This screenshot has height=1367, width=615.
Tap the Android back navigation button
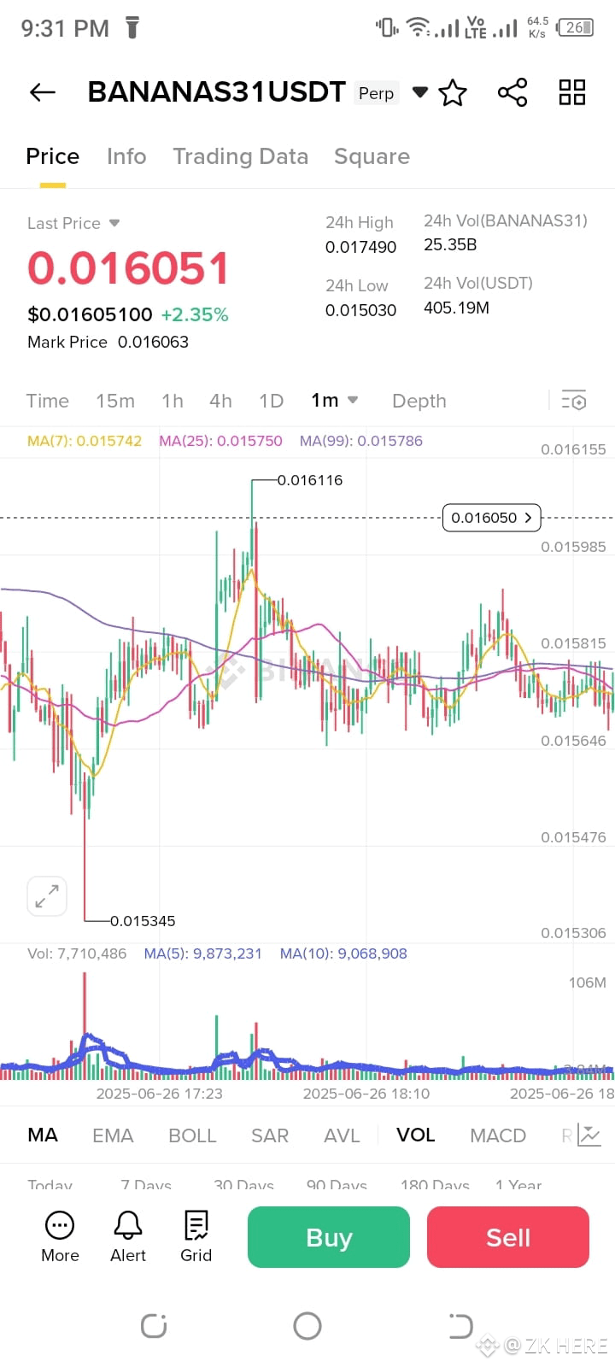click(x=461, y=1326)
